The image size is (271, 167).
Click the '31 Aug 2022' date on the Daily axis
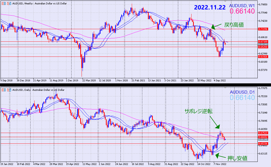[x=171, y=164]
